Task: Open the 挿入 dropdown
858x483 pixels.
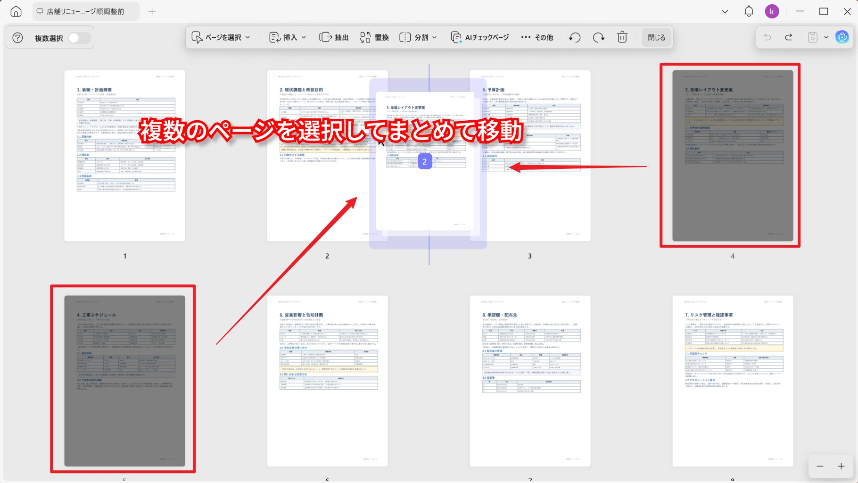Action: pyautogui.click(x=288, y=37)
